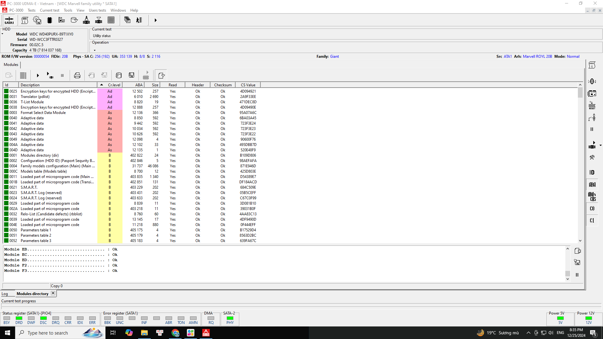Open the Users tests menu
This screenshot has width=603, height=339.
pyautogui.click(x=97, y=10)
